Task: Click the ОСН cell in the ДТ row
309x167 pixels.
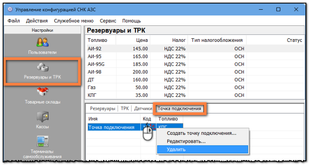Action: 239,80
